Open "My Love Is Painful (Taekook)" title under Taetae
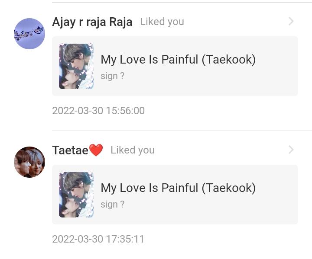 (x=178, y=188)
